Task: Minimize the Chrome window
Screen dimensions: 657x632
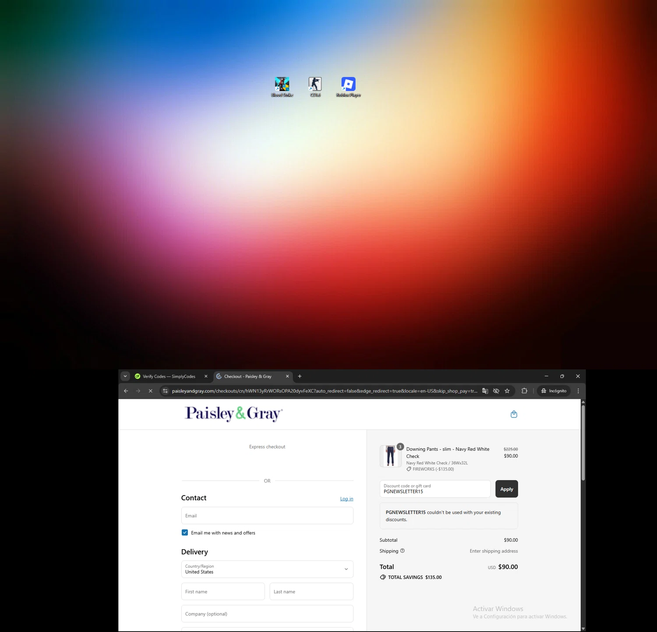Action: point(546,376)
